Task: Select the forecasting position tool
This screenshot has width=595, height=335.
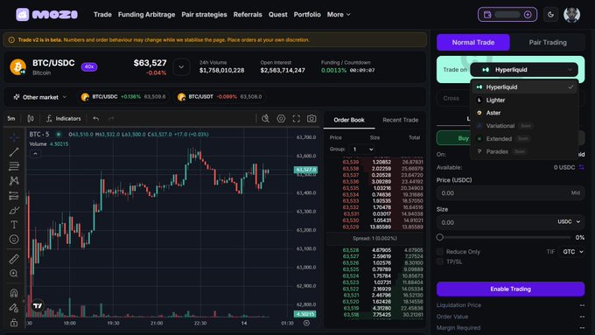Action: [14, 196]
